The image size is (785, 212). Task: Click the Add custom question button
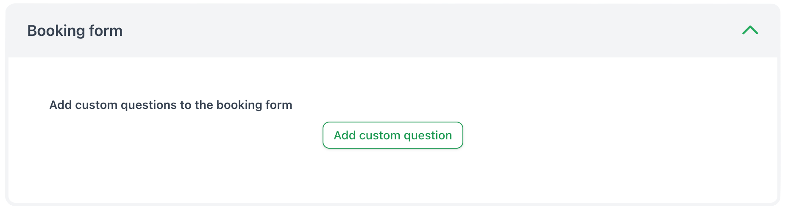[x=392, y=135]
